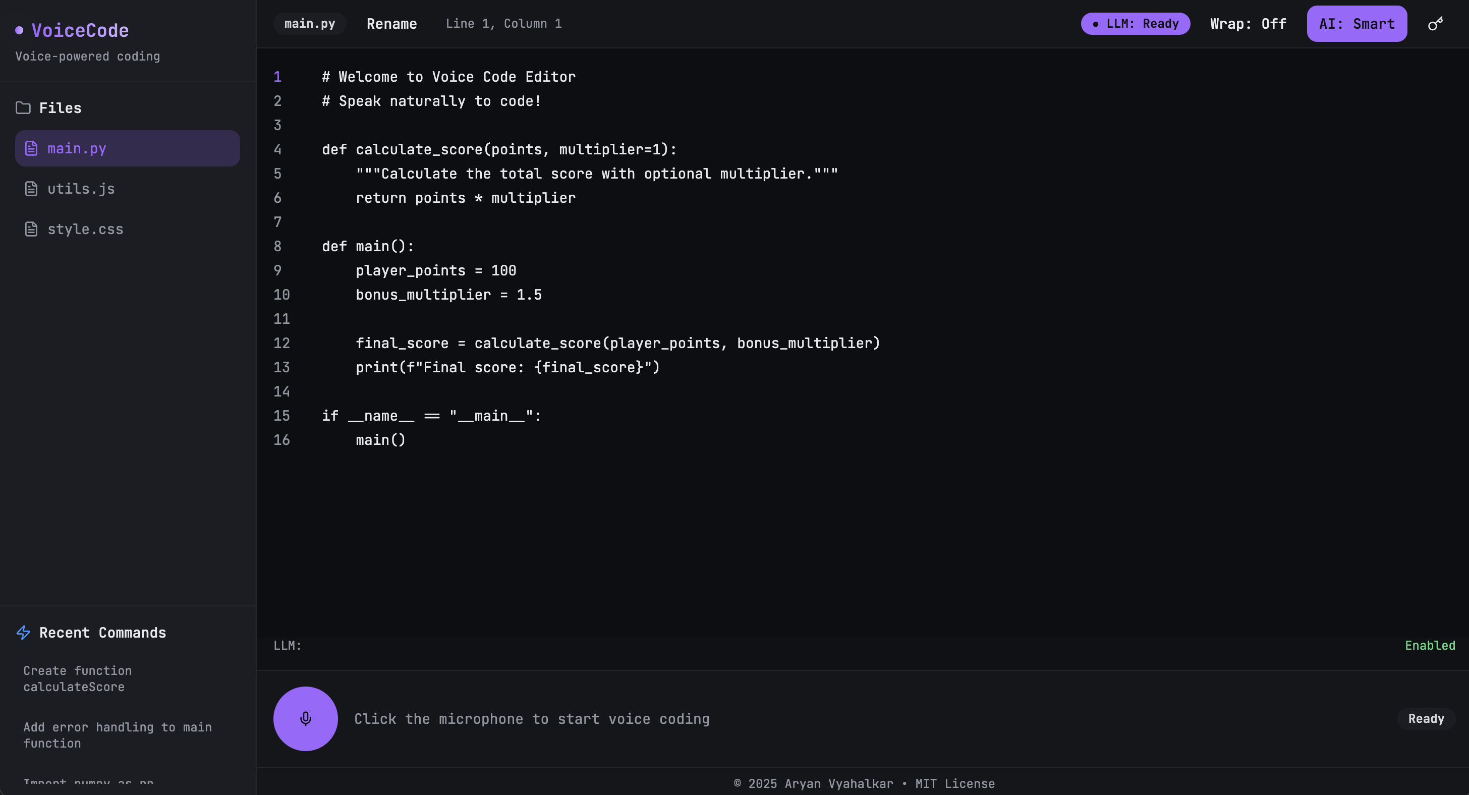
Task: Start voice coding with the microphone button
Action: point(305,719)
